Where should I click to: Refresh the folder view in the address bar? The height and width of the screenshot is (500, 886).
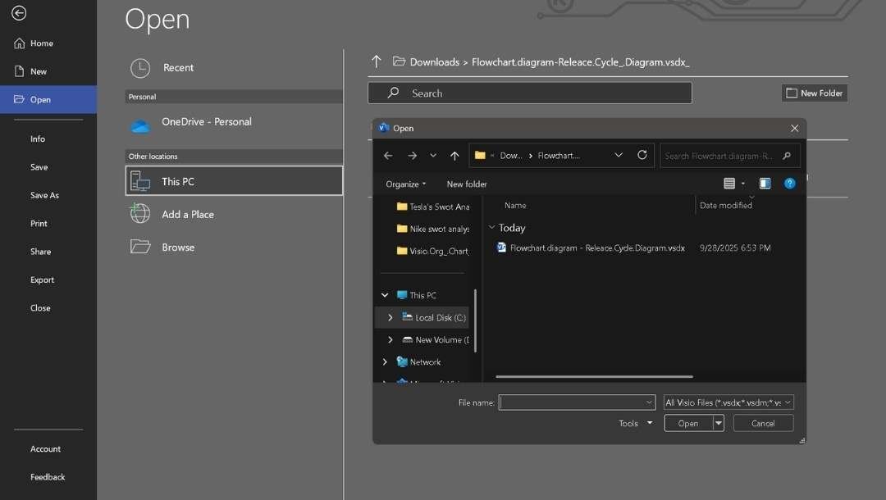pyautogui.click(x=642, y=155)
